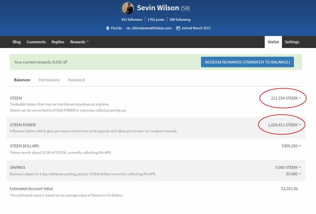This screenshot has width=316, height=214.
Task: Click the Steem can be converted description line
Action: point(68,110)
